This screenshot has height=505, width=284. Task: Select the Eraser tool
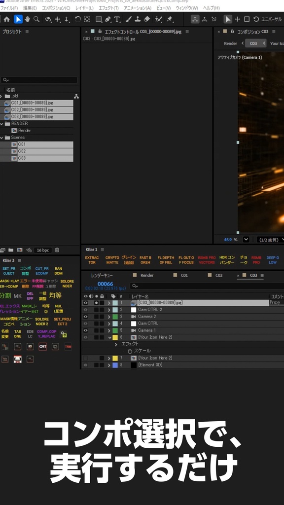pyautogui.click(x=147, y=19)
